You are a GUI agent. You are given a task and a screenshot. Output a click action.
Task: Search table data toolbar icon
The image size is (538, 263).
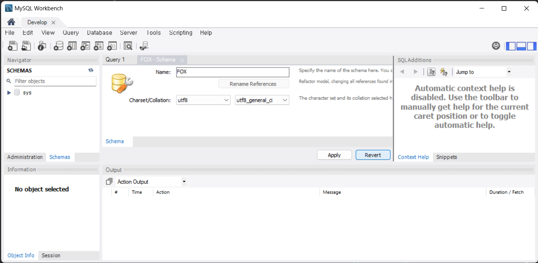click(x=128, y=46)
